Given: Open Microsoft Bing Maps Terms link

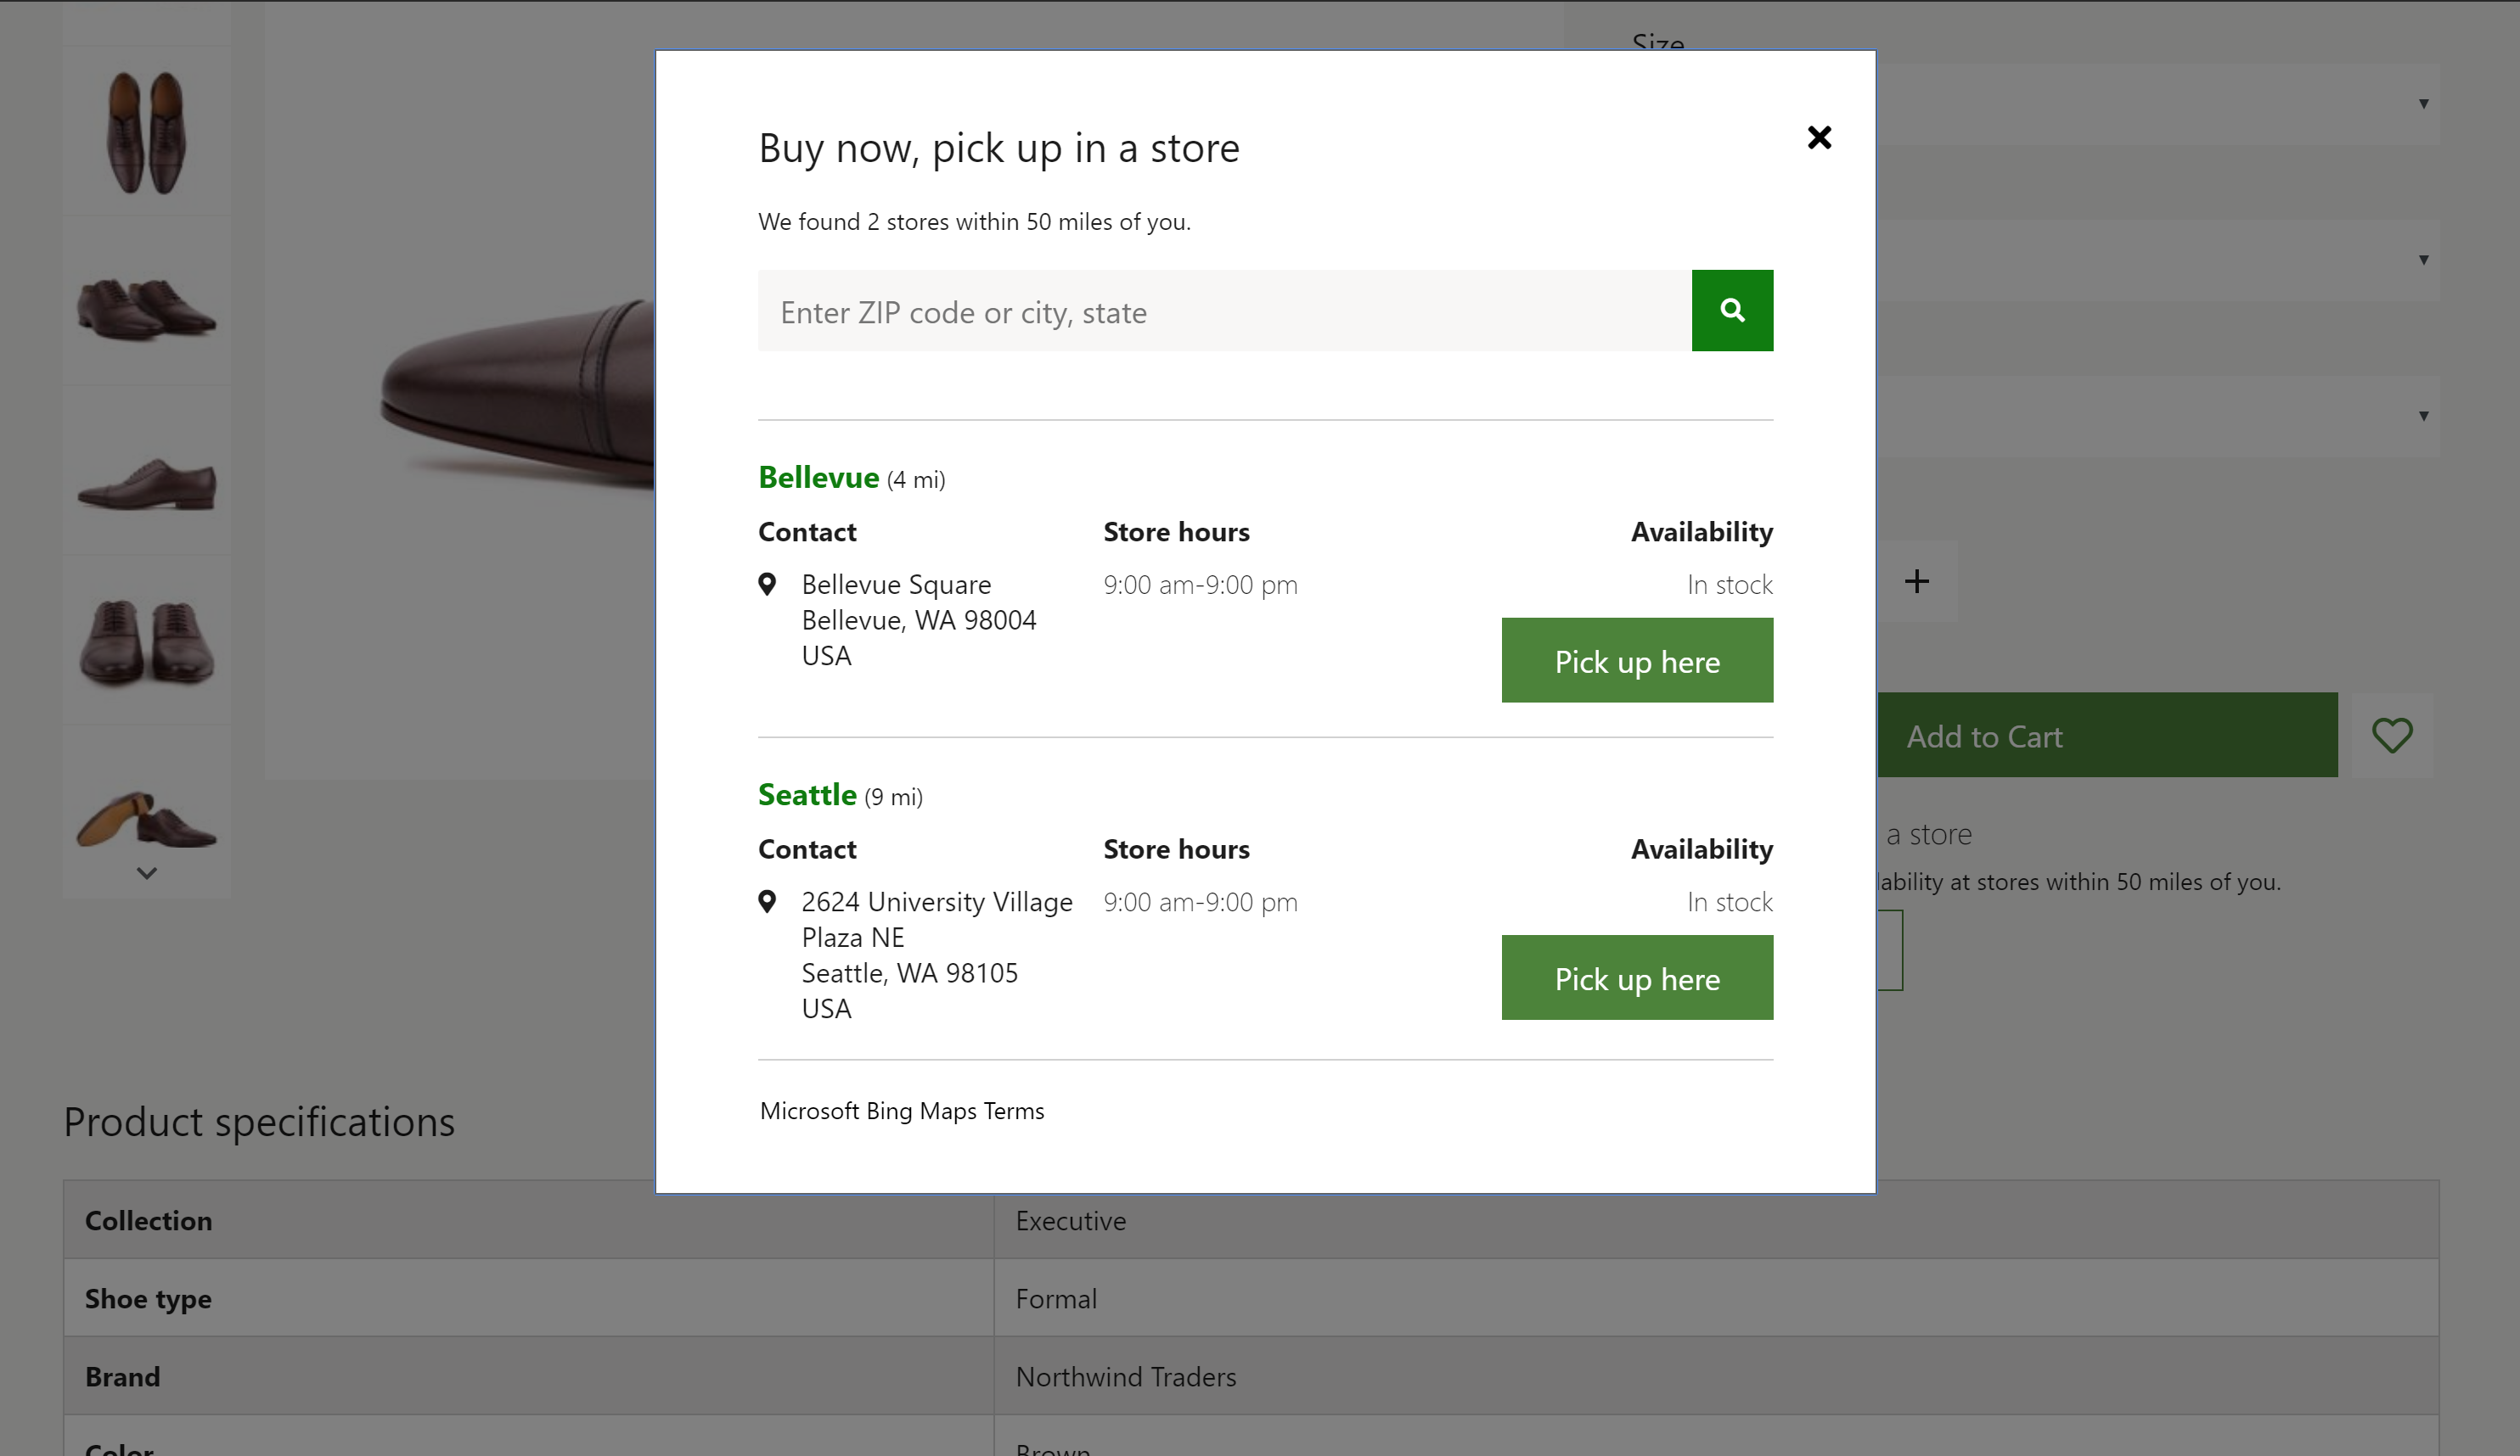Looking at the screenshot, I should pyautogui.click(x=900, y=1109).
